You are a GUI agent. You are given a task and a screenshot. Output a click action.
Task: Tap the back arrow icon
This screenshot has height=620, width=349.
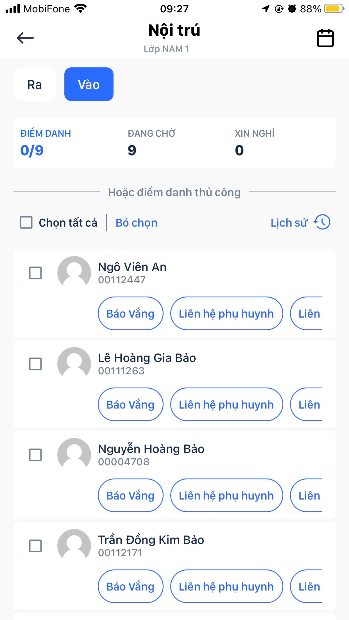click(25, 38)
